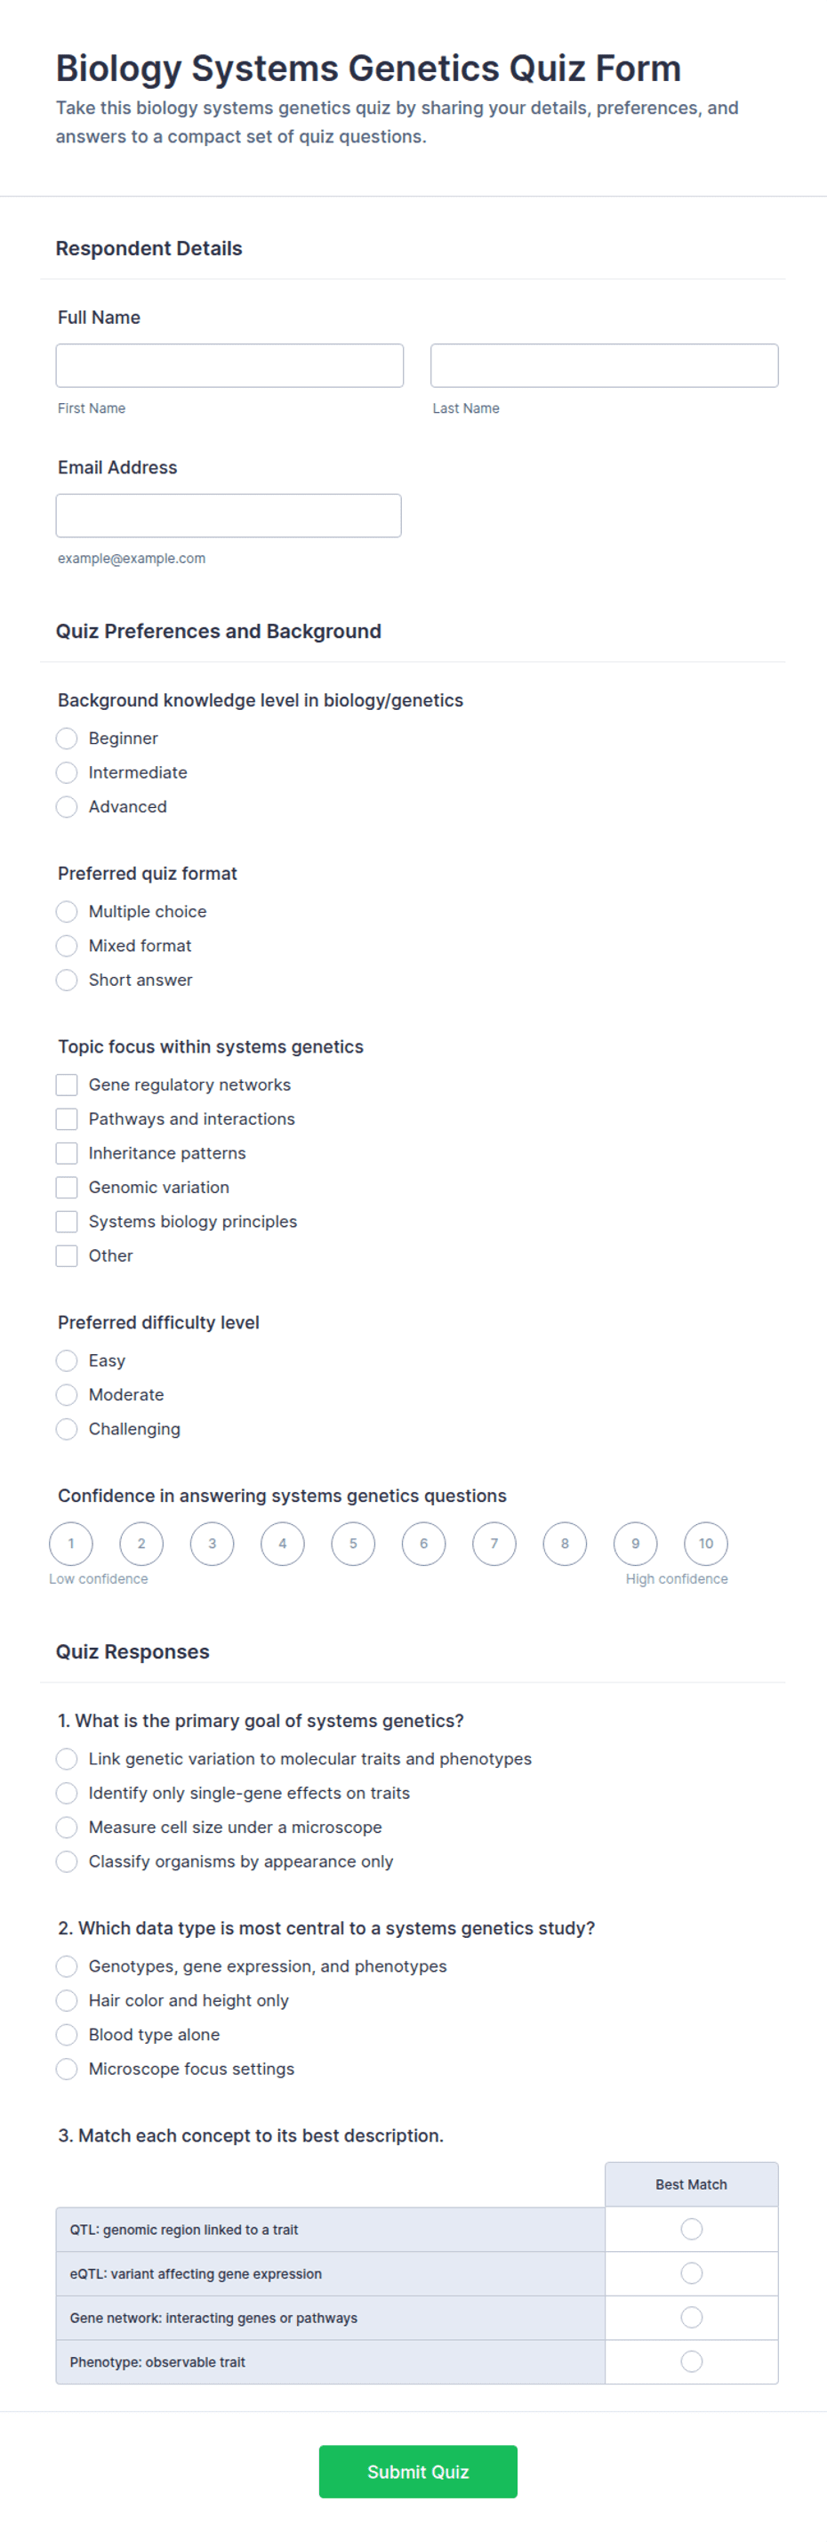Viewport: 827px width, 2542px height.
Task: Submit the quiz with green button
Action: [x=418, y=2471]
